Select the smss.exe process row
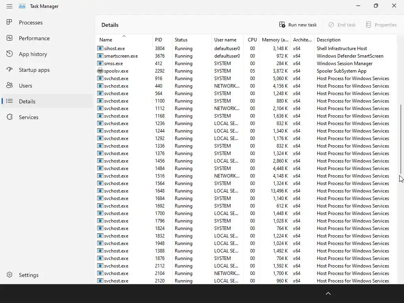The height and width of the screenshot is (303, 404). [246, 63]
